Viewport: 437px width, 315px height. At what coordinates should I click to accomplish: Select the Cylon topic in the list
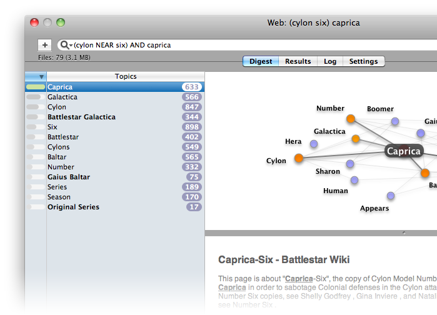(114, 107)
